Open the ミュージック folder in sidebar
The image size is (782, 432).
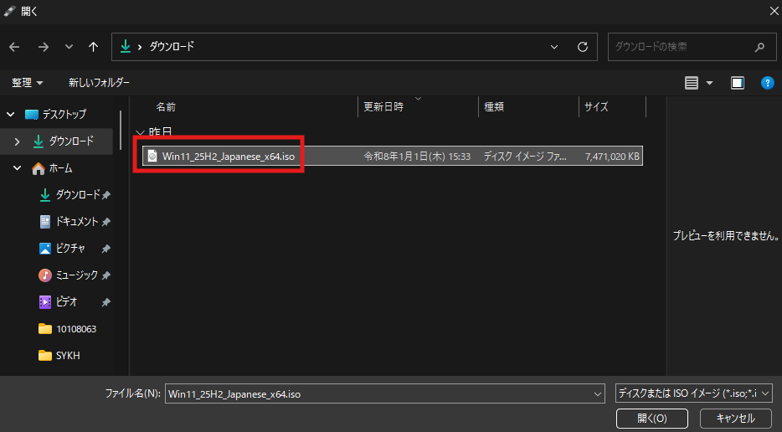tap(76, 275)
